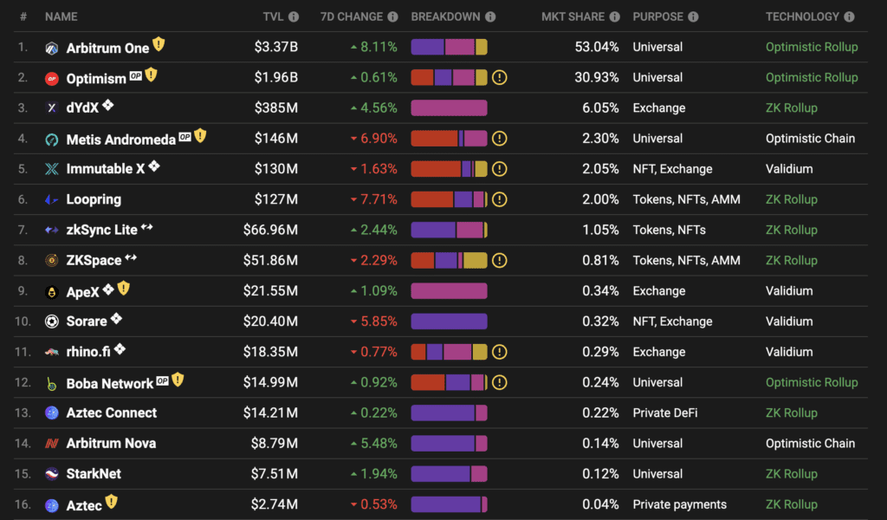This screenshot has height=520, width=887.
Task: Click the Optimistic Rollup label in Optimism row
Action: [812, 77]
